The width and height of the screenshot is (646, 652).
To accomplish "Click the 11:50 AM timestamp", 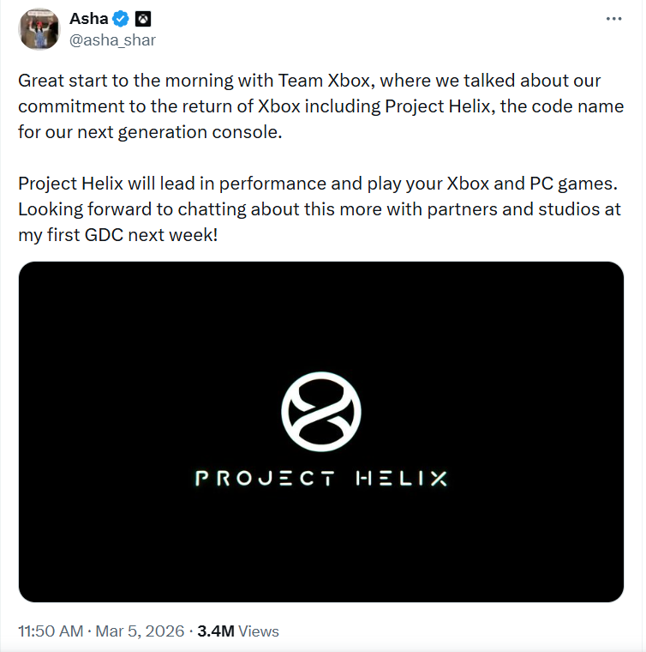I will click(50, 631).
